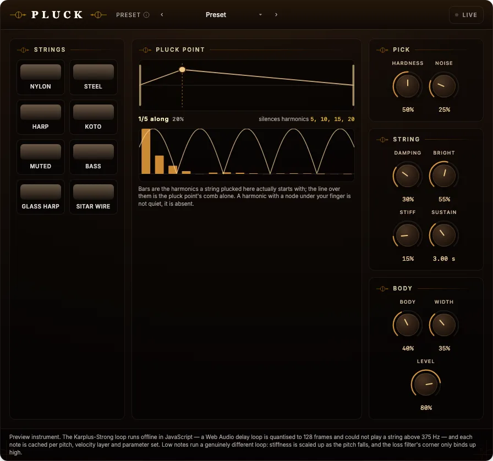This screenshot has width=493, height=461.
Task: Click the dropdown caret beside Preset
Action: (x=260, y=15)
